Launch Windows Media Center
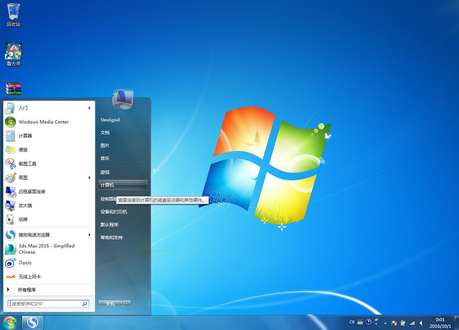Screen dimensions: 459x330 click(x=49, y=122)
